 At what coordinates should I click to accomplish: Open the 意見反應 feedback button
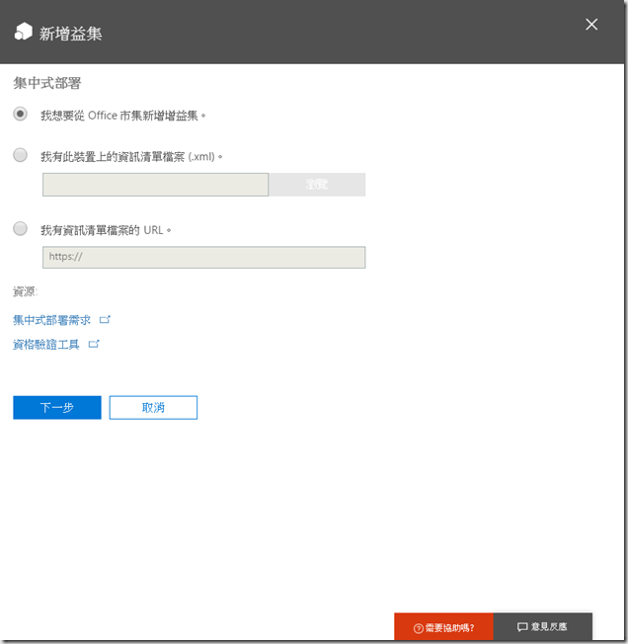tap(543, 627)
